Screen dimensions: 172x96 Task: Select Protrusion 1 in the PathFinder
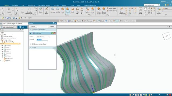(10, 59)
